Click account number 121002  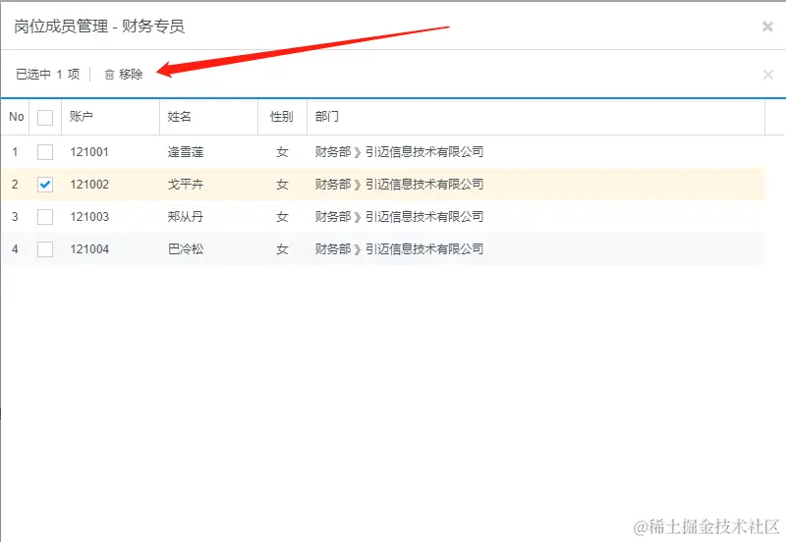point(89,185)
